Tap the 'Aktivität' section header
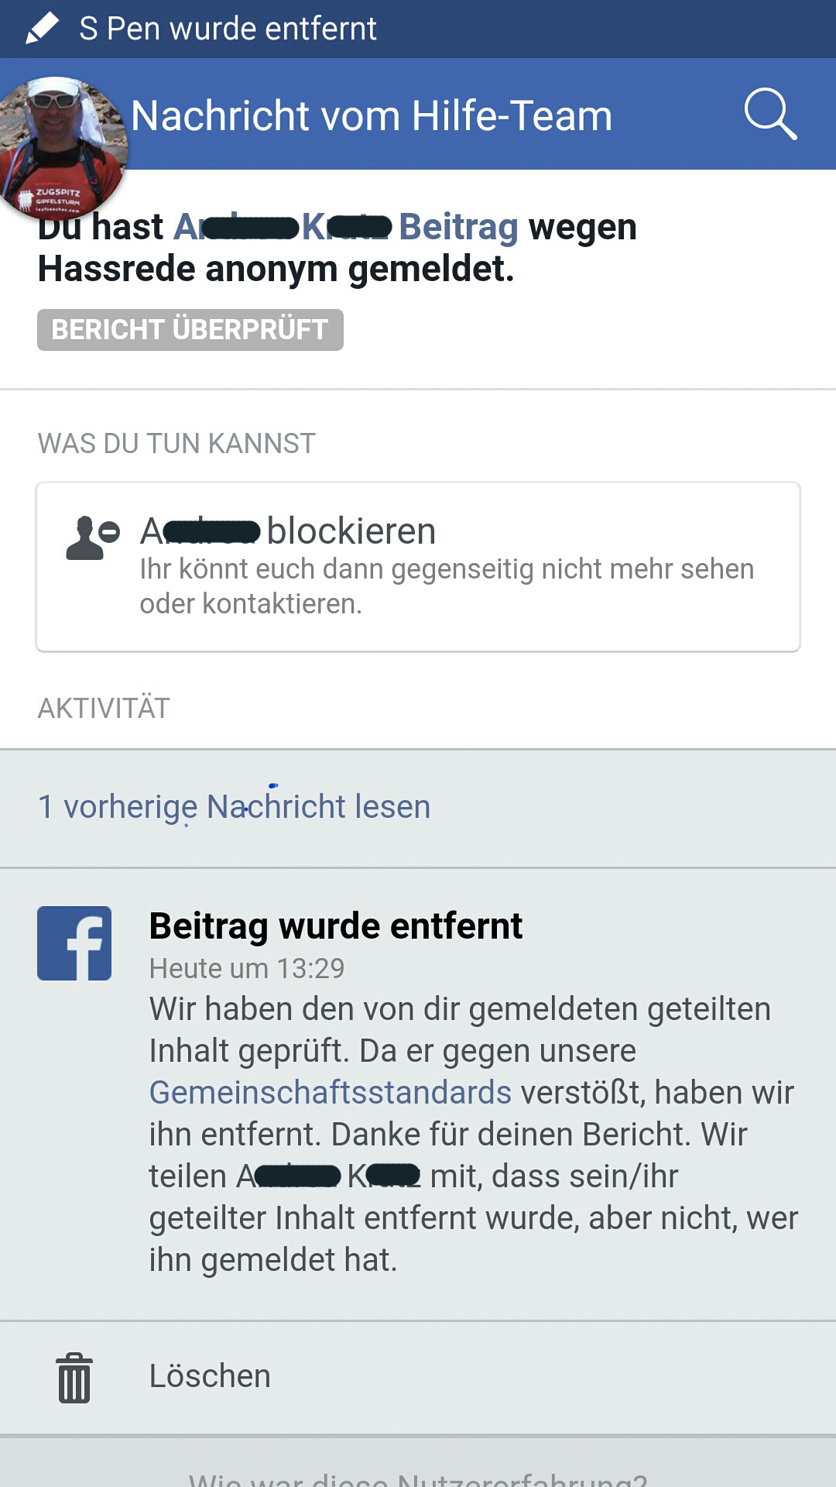The width and height of the screenshot is (836, 1487). tap(104, 708)
